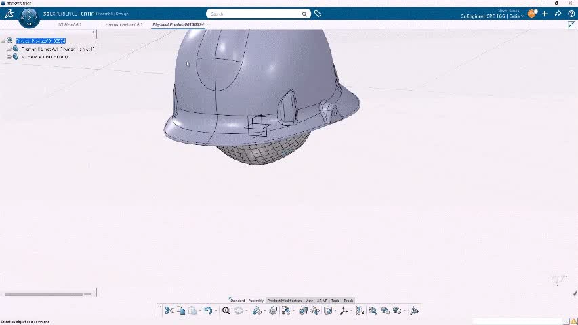Open the Paste options dropdown arrow

(x=199, y=311)
